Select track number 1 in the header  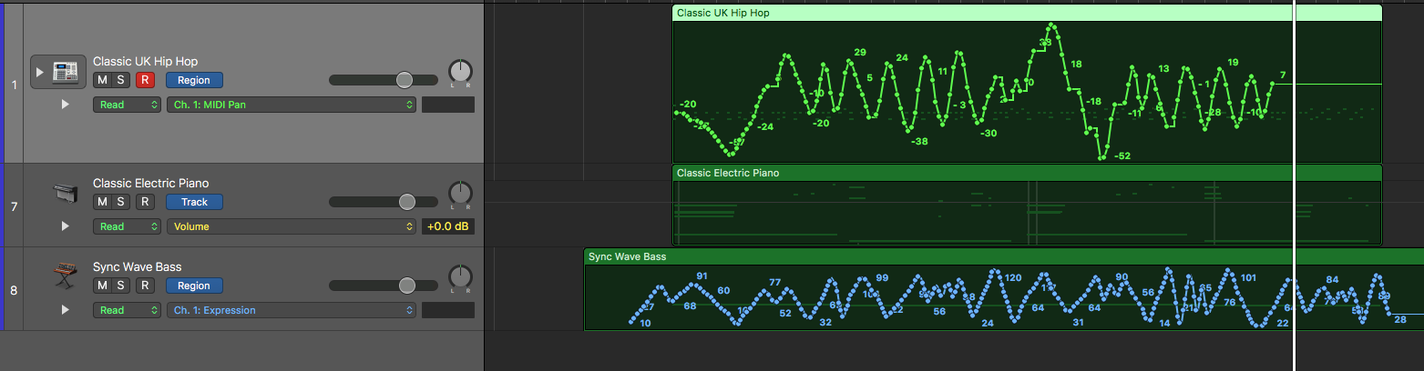(14, 85)
